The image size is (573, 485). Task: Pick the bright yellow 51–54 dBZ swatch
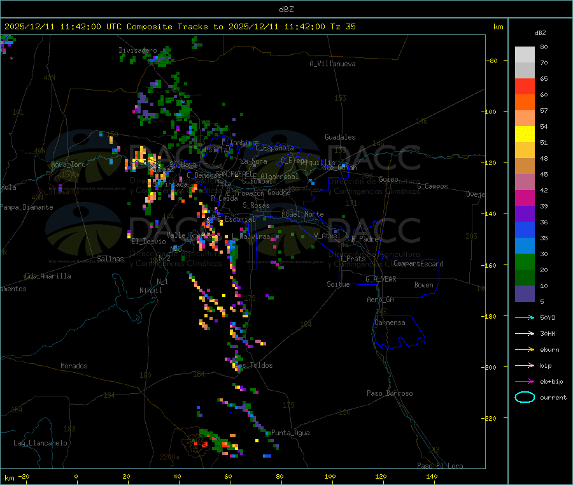[x=525, y=134]
